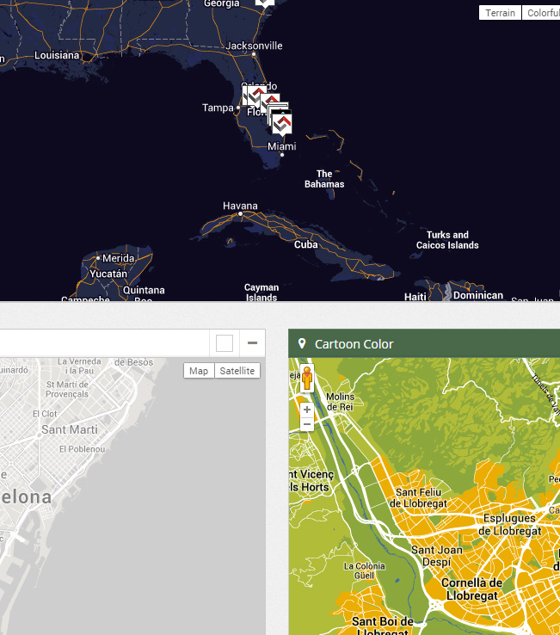This screenshot has width=560, height=635.
Task: Toggle the white square in panel header
Action: click(x=225, y=343)
